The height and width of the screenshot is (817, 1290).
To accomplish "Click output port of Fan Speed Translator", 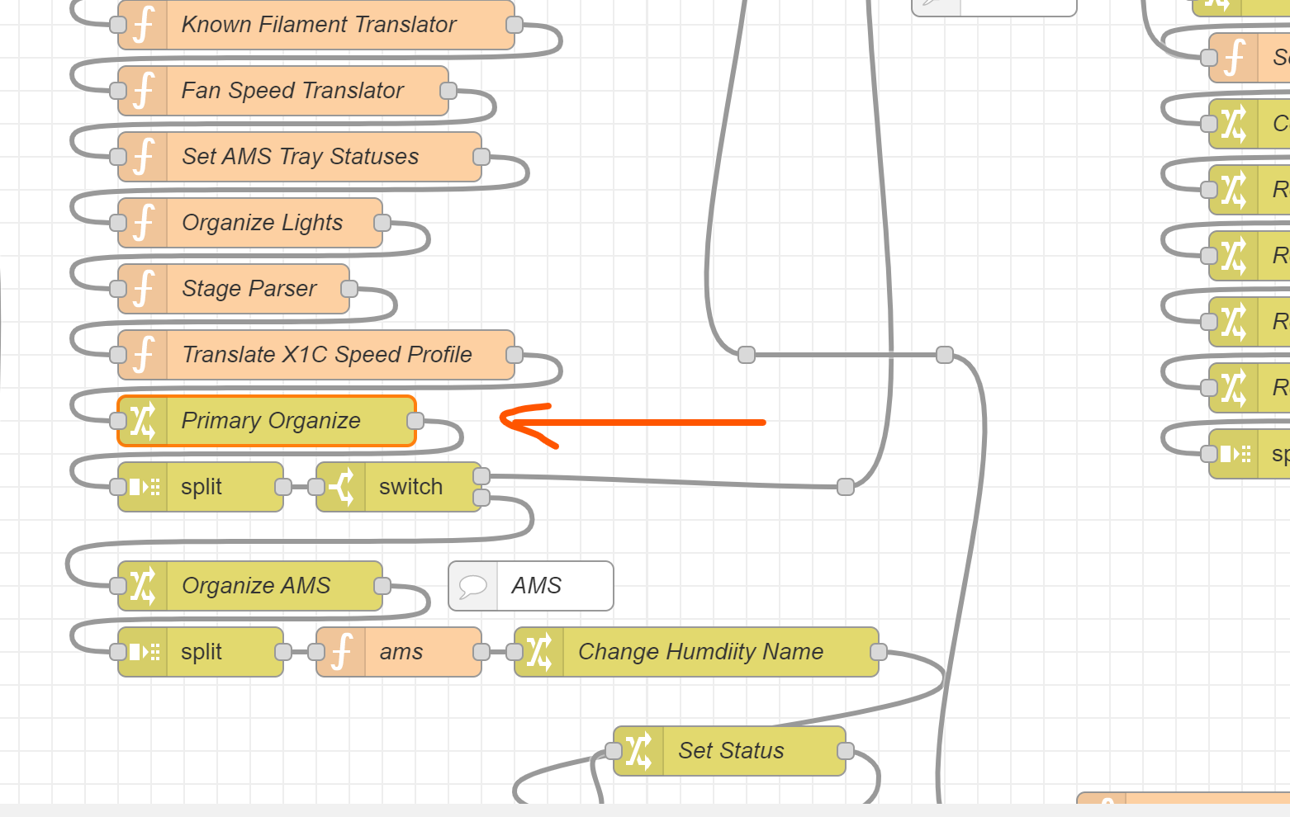I will tap(448, 91).
